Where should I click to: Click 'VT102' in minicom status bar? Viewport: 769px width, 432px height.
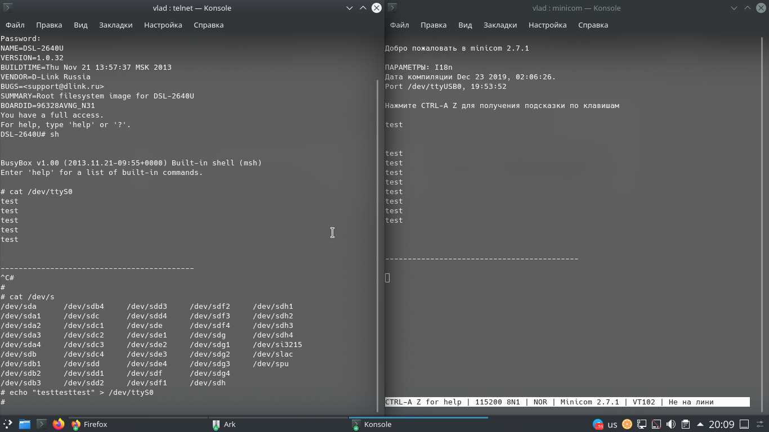coord(643,402)
